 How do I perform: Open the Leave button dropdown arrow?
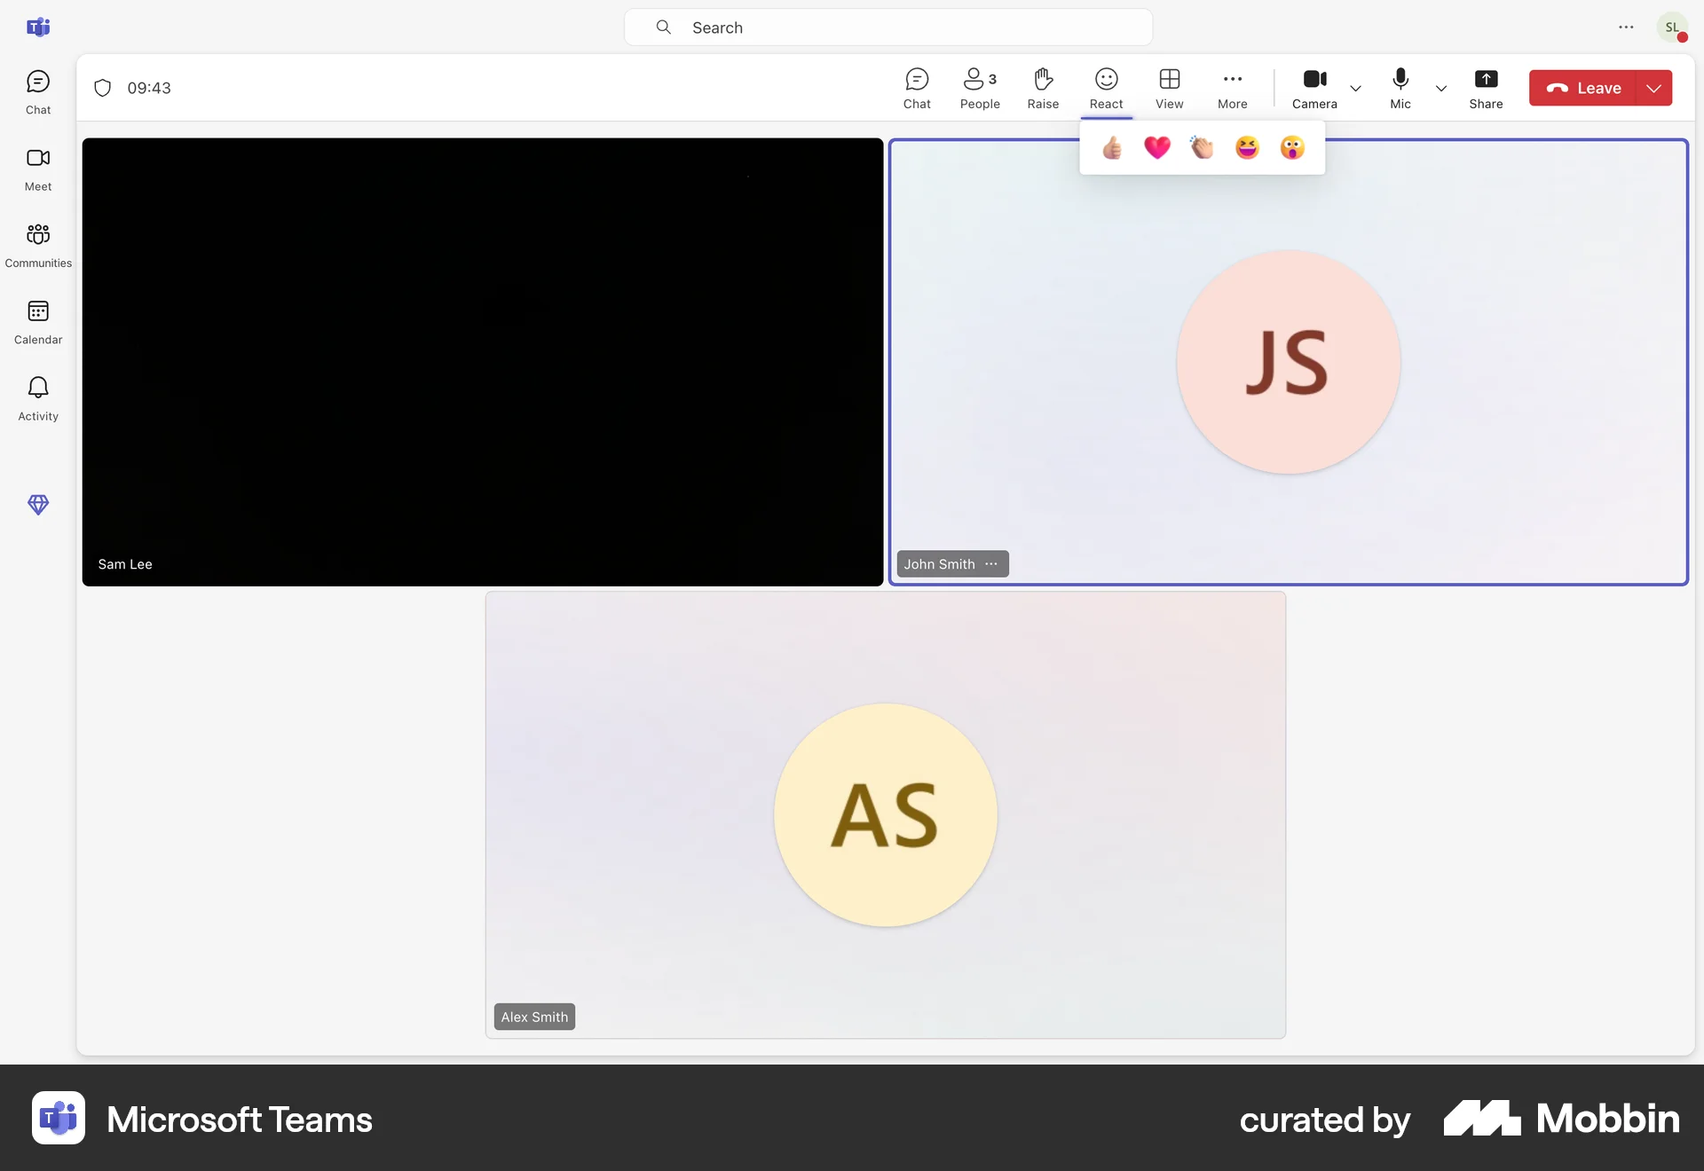tap(1653, 88)
